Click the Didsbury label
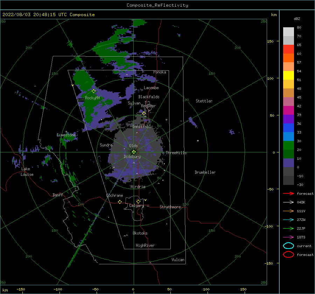The width and height of the screenshot is (315, 294). click(132, 157)
